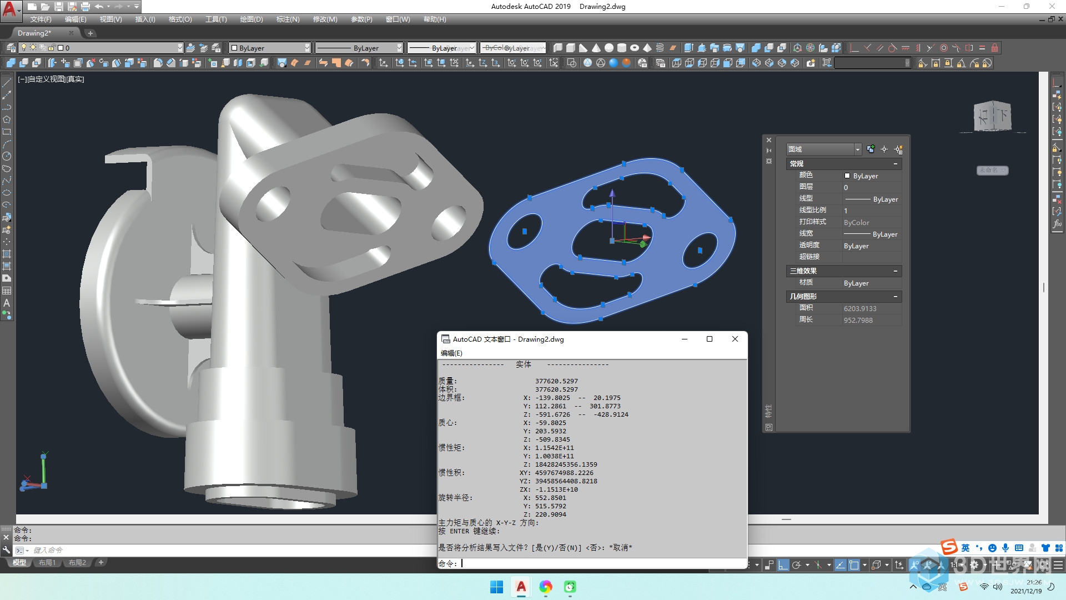Screen dimensions: 1066x600
Task: Open the Layer Properties Manager icon
Action: pyautogui.click(x=11, y=48)
